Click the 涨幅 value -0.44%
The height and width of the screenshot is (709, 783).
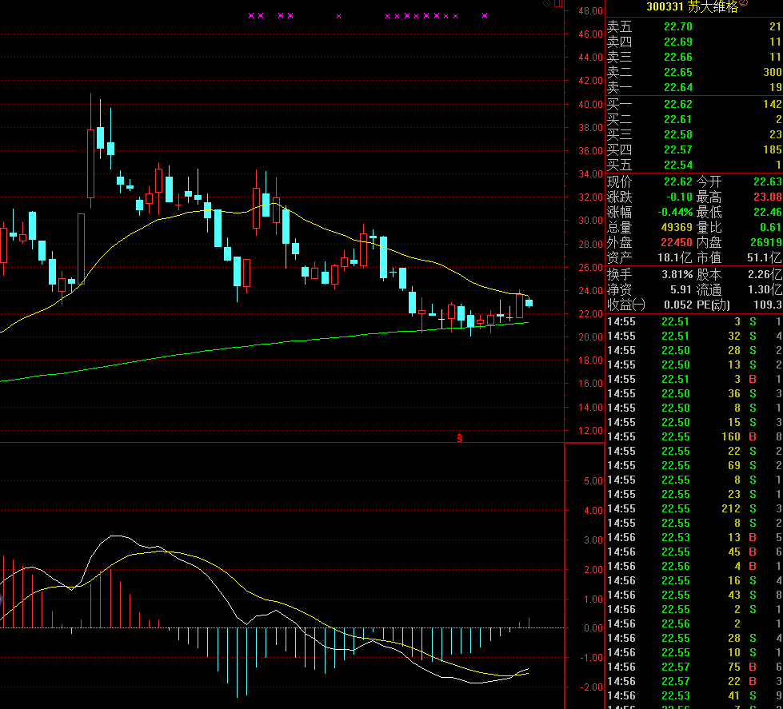point(675,212)
